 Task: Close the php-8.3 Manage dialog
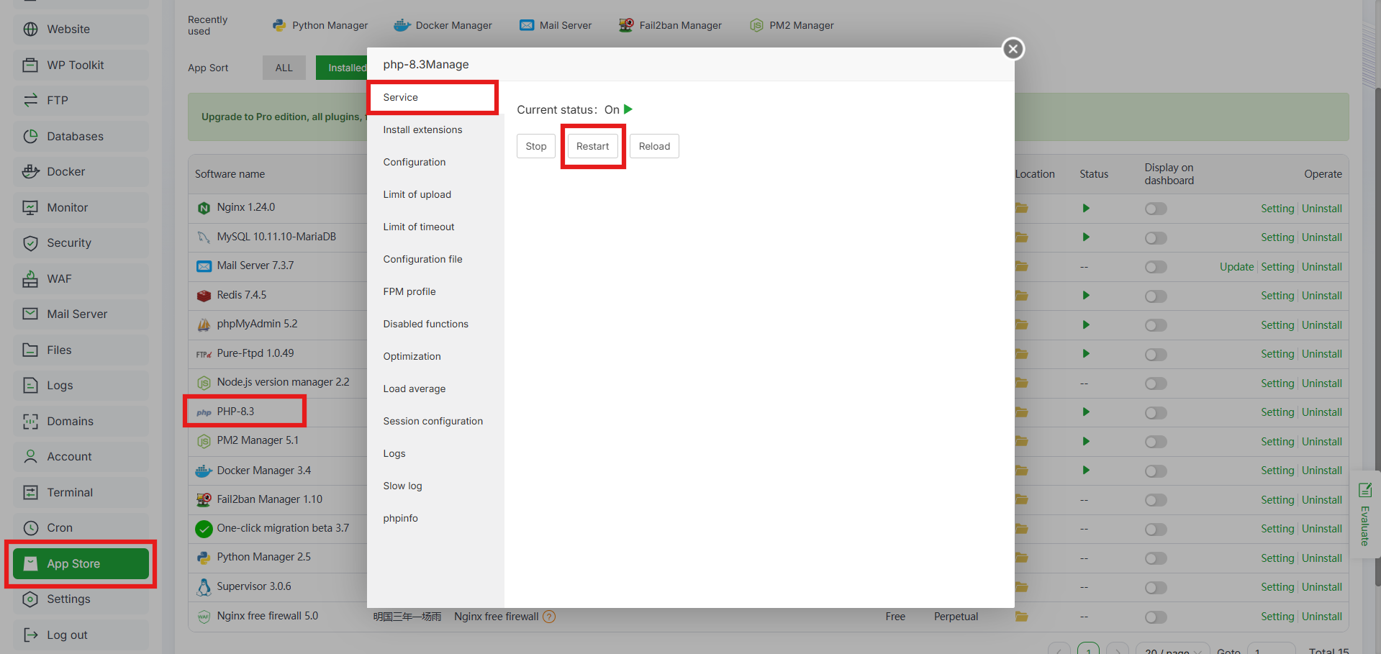coord(1013,49)
